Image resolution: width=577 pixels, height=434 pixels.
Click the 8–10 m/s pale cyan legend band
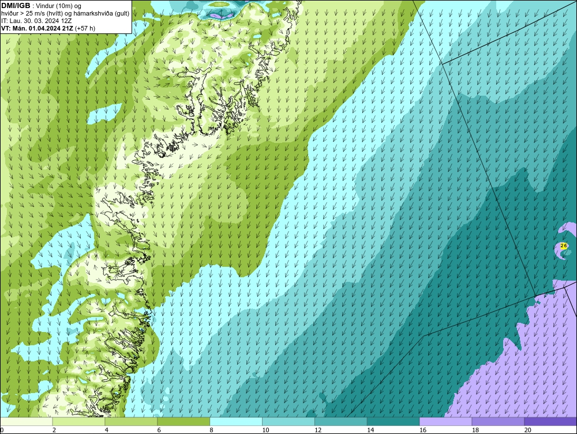point(236,421)
